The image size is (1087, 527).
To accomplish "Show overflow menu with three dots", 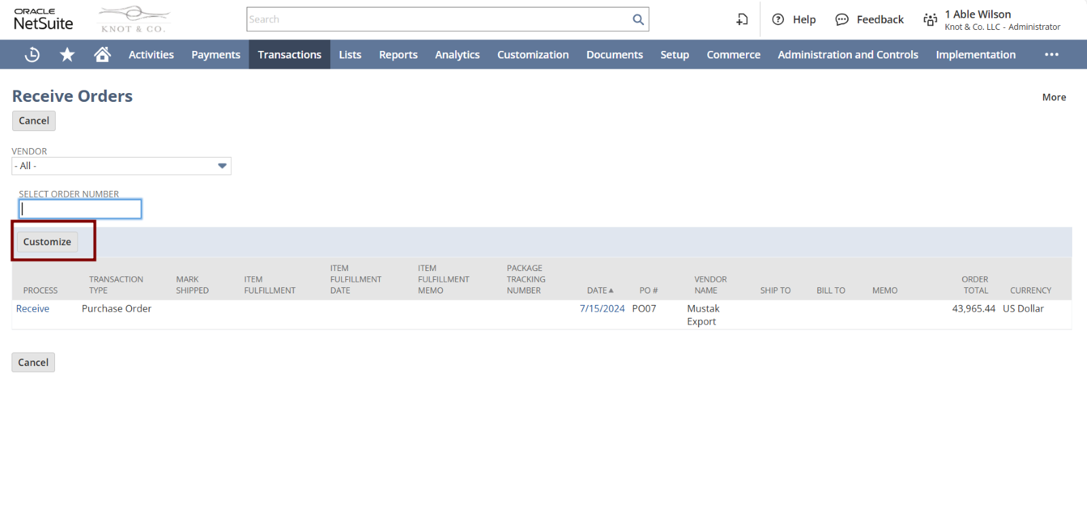I will 1051,55.
